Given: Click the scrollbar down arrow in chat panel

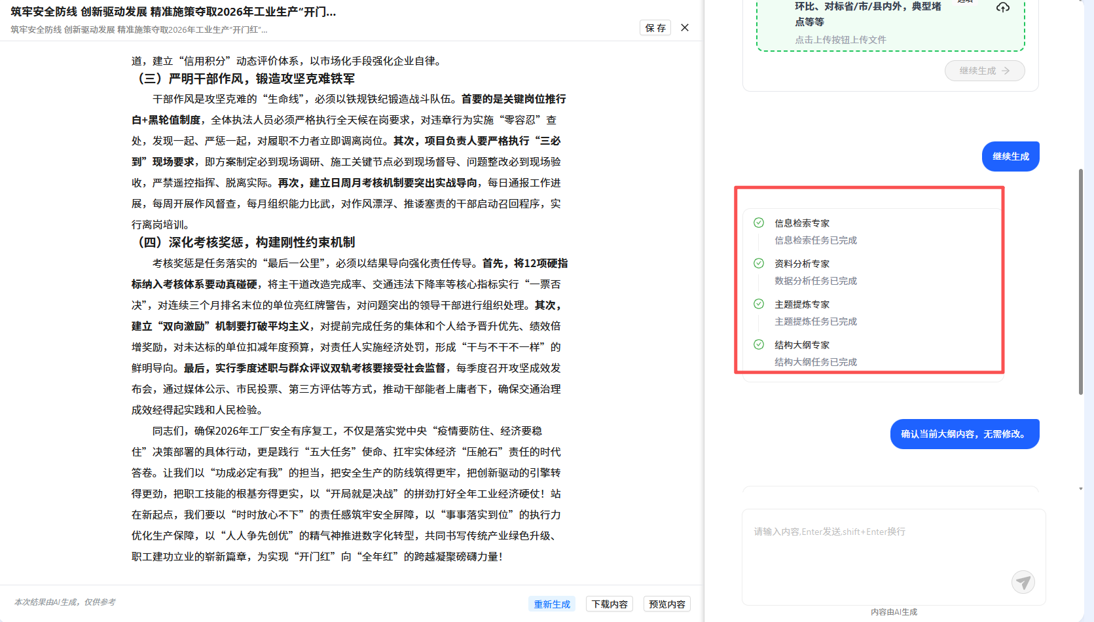Looking at the screenshot, I should click(1081, 488).
